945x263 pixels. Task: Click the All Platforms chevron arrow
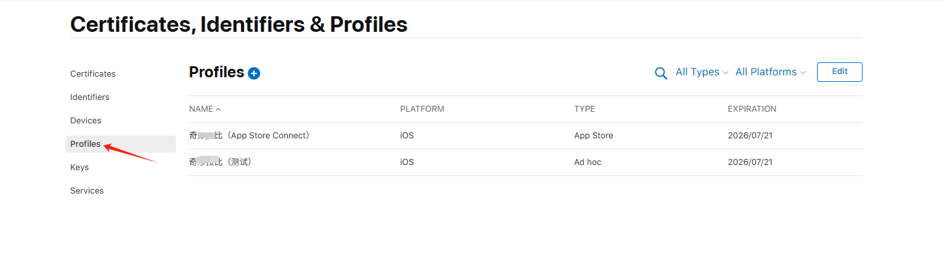(x=803, y=73)
